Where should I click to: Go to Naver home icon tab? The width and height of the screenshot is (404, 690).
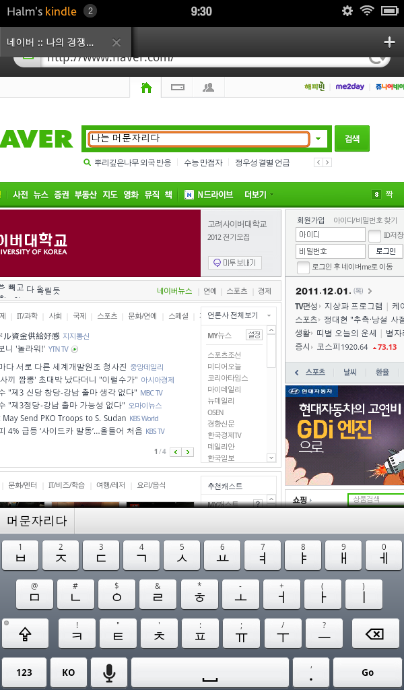click(146, 88)
